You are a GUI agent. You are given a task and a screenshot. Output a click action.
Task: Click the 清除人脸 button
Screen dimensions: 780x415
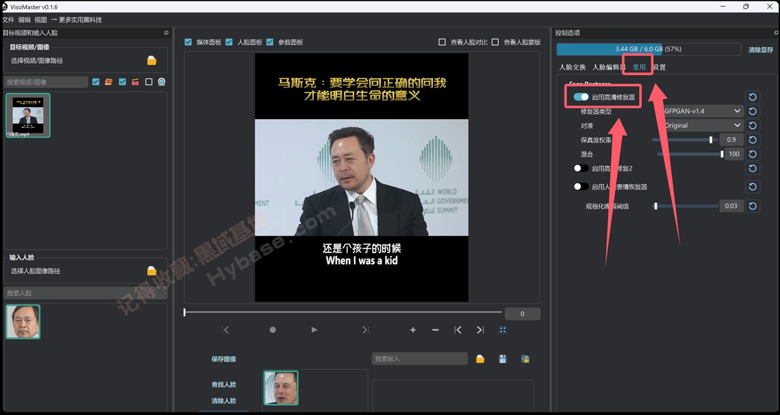(224, 401)
